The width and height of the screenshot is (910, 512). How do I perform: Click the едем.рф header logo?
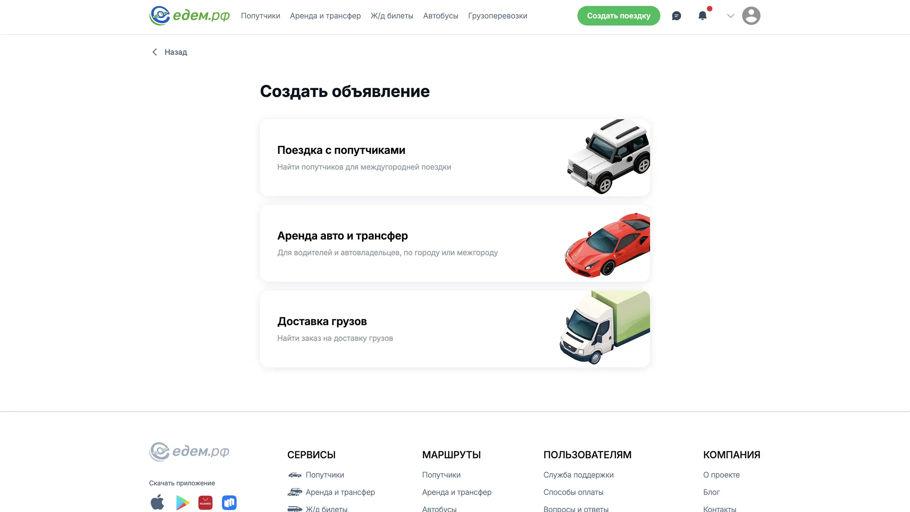(189, 15)
